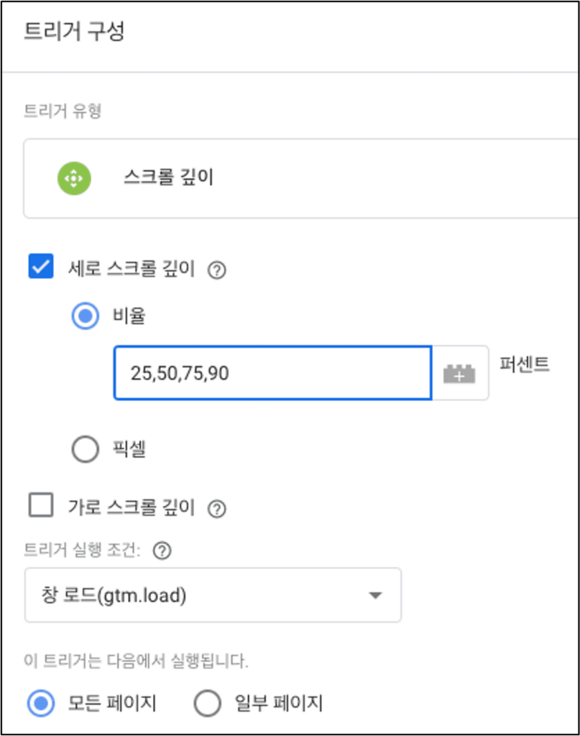Screen dimensions: 580x736
Task: Select the 픽셀 radio button
Action: coord(86,449)
